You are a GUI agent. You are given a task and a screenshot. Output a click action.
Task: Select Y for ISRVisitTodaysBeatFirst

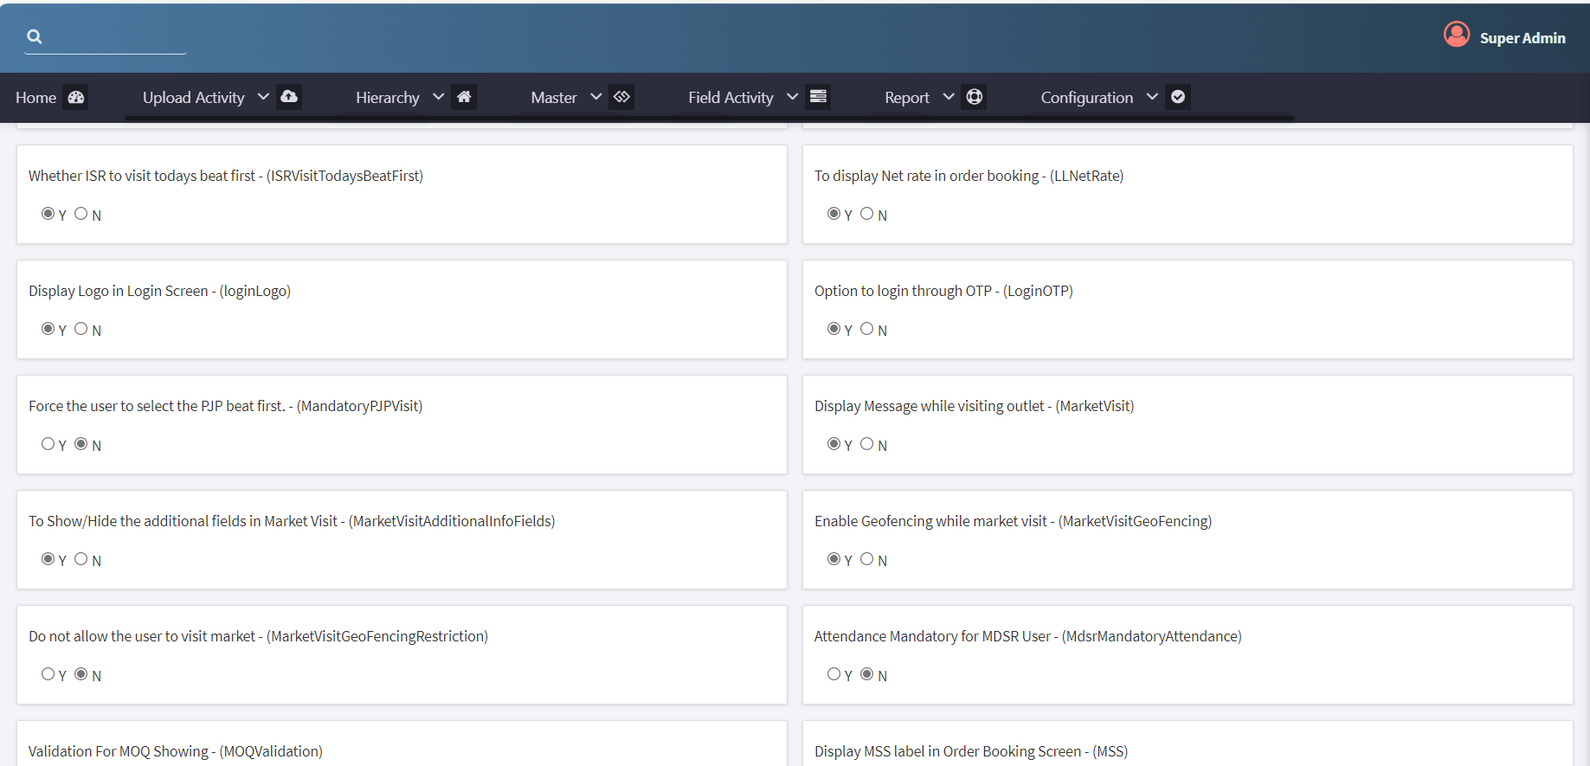point(48,214)
